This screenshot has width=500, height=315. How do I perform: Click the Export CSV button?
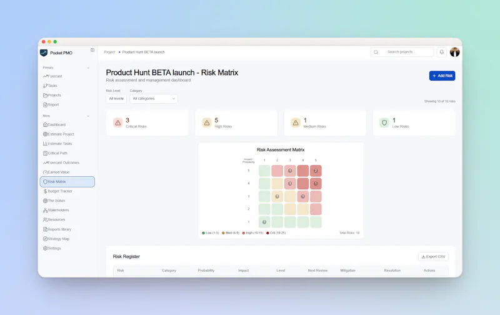pyautogui.click(x=433, y=257)
